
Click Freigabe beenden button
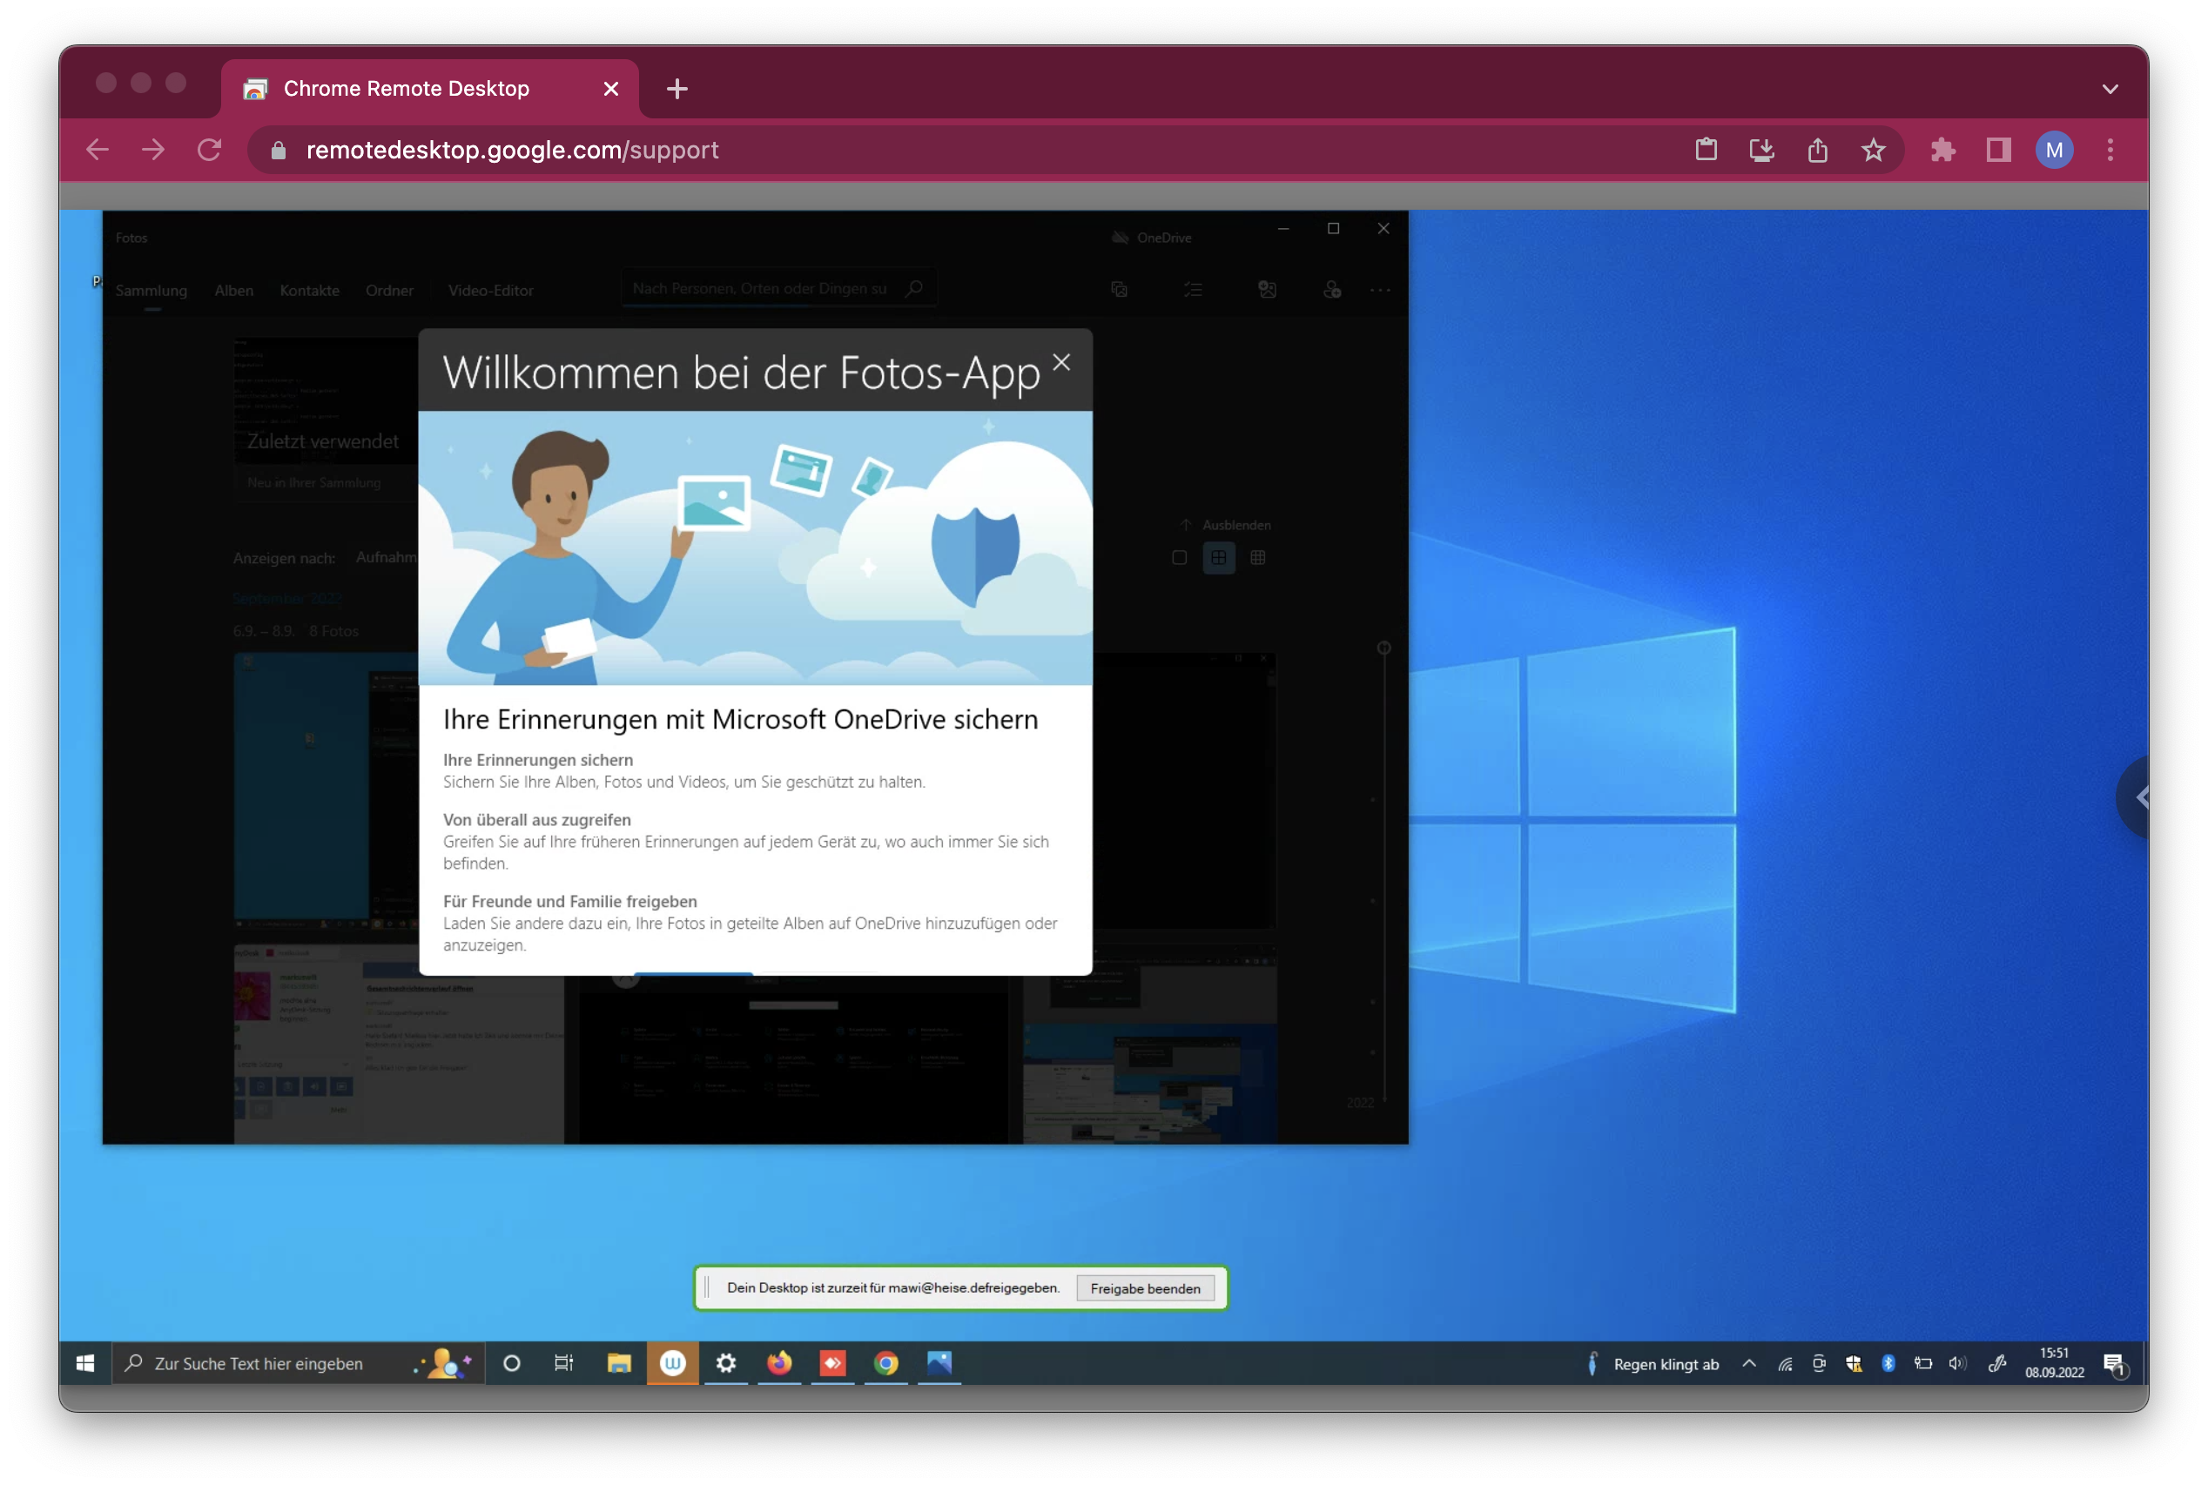tap(1144, 1288)
